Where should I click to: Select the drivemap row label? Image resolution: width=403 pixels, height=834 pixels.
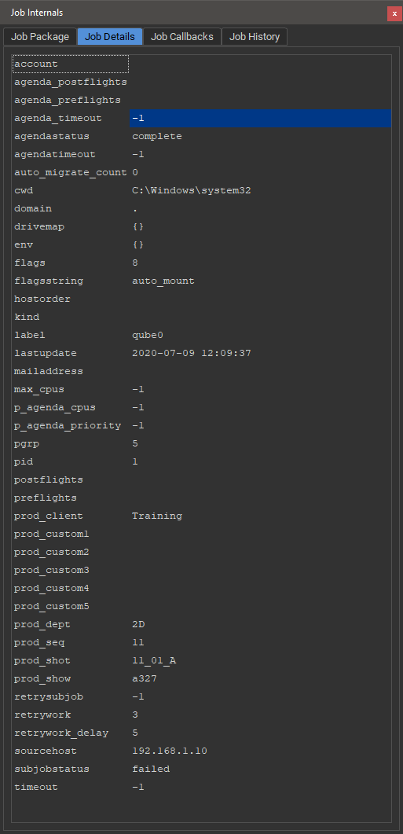(39, 226)
